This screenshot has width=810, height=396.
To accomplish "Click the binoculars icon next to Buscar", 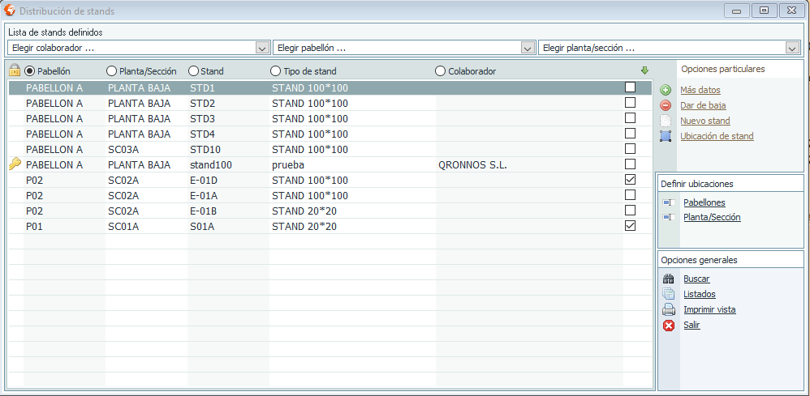I will pos(669,279).
